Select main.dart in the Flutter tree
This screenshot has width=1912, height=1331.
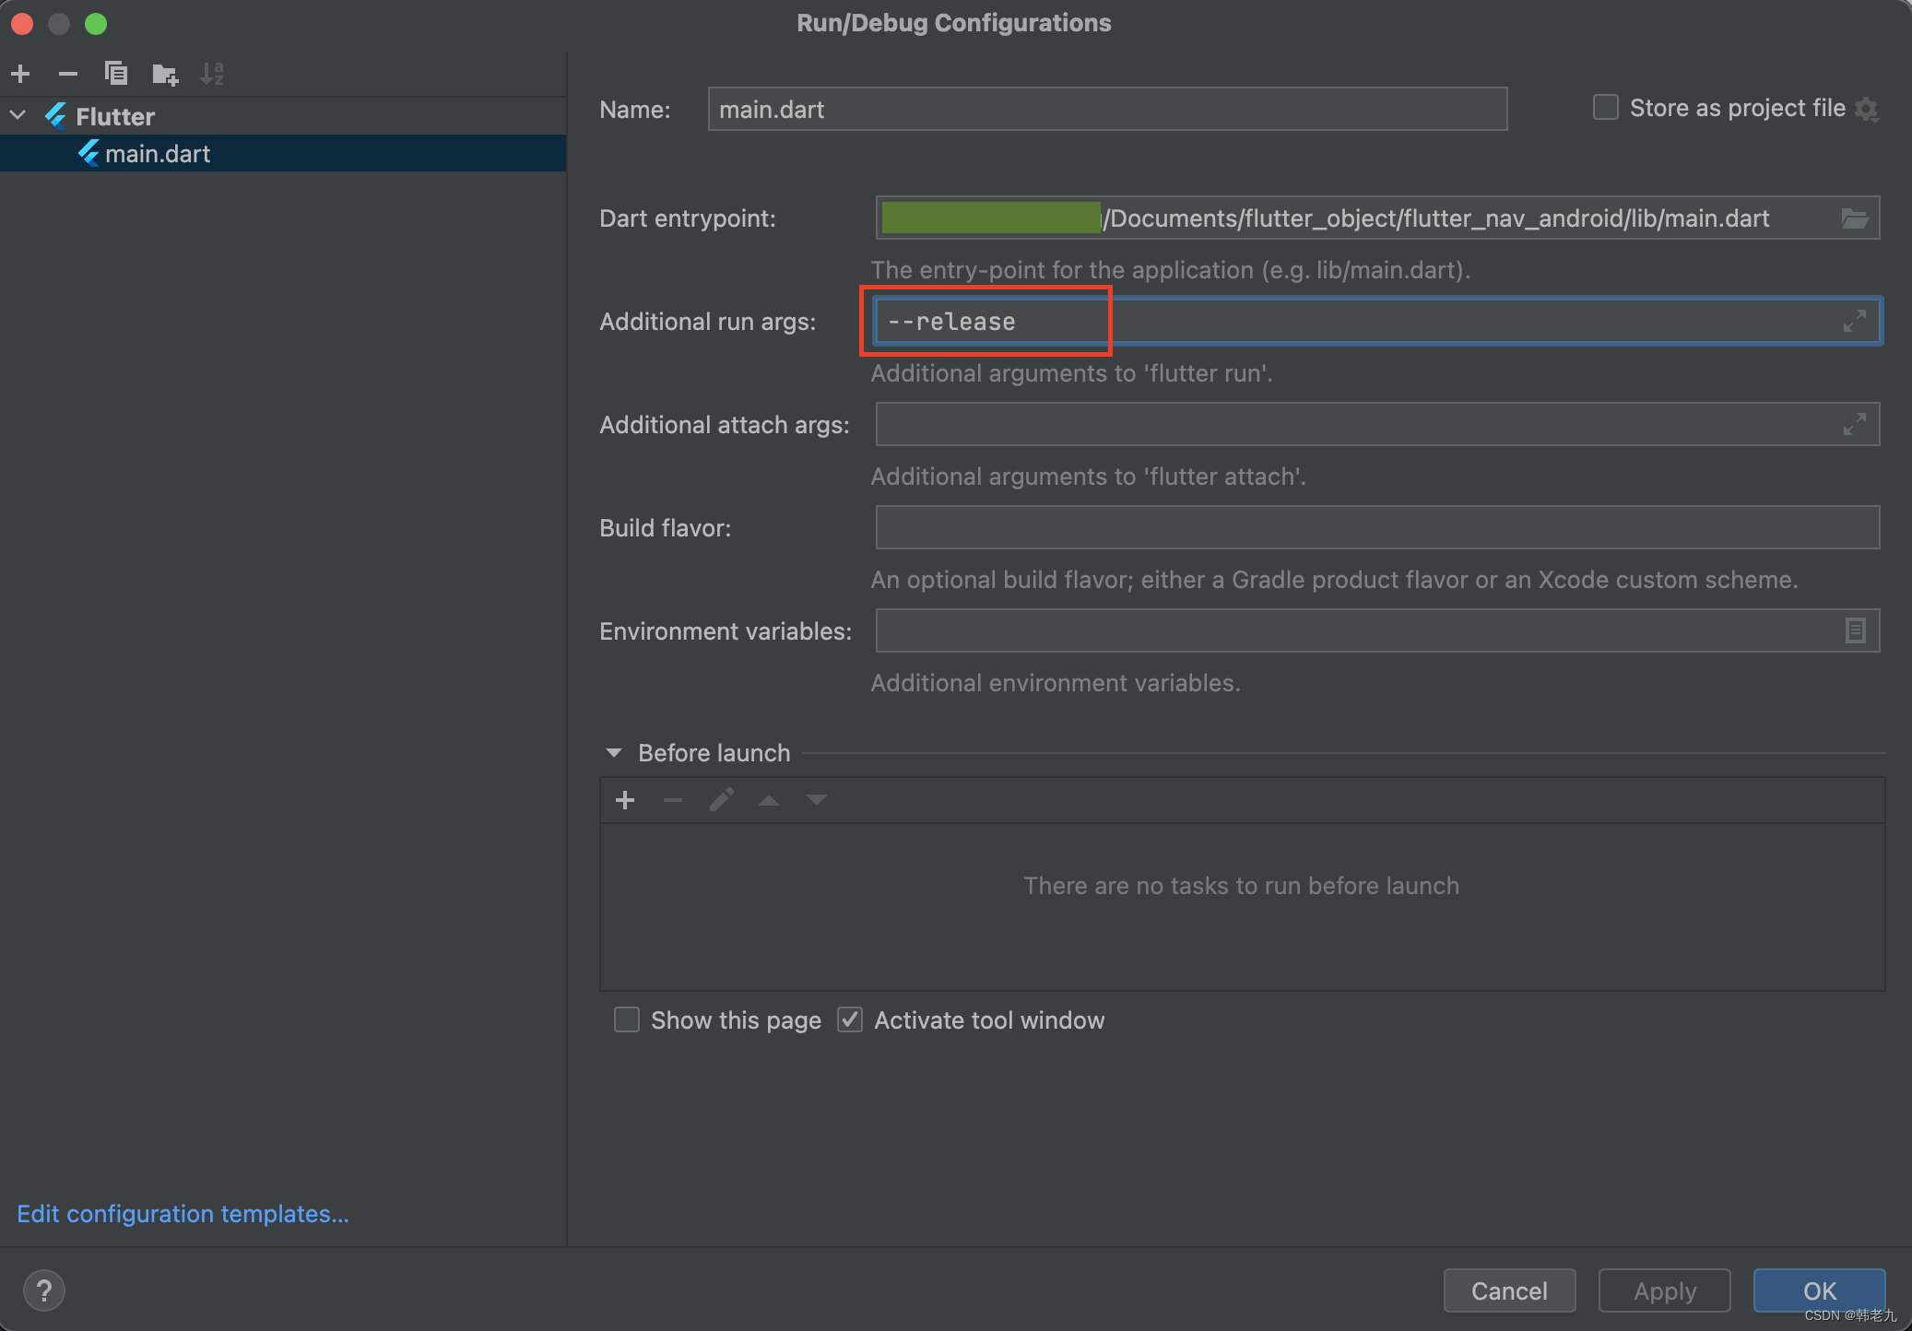click(159, 153)
